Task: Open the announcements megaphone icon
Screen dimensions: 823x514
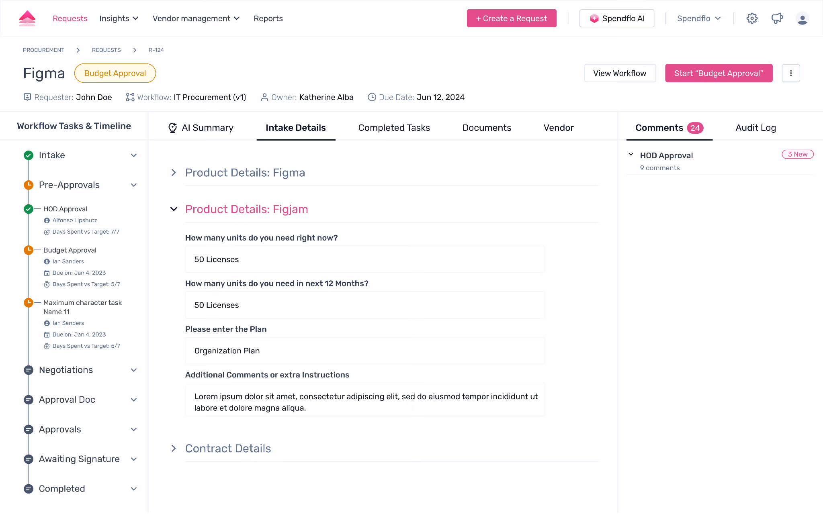Action: point(777,18)
